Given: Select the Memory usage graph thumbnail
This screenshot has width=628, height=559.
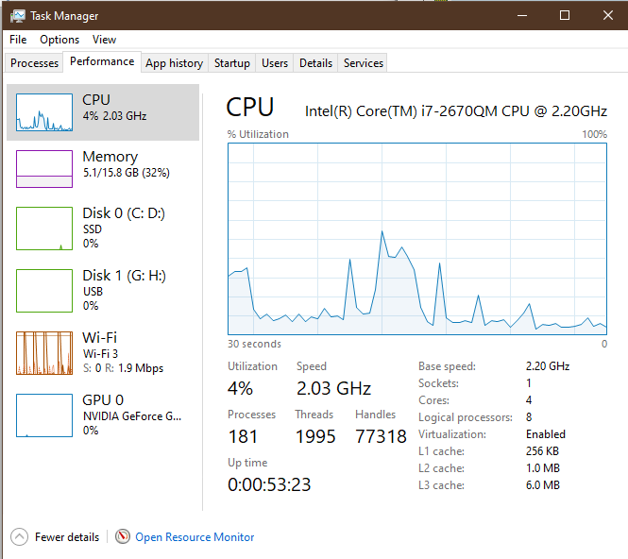Looking at the screenshot, I should 44,169.
